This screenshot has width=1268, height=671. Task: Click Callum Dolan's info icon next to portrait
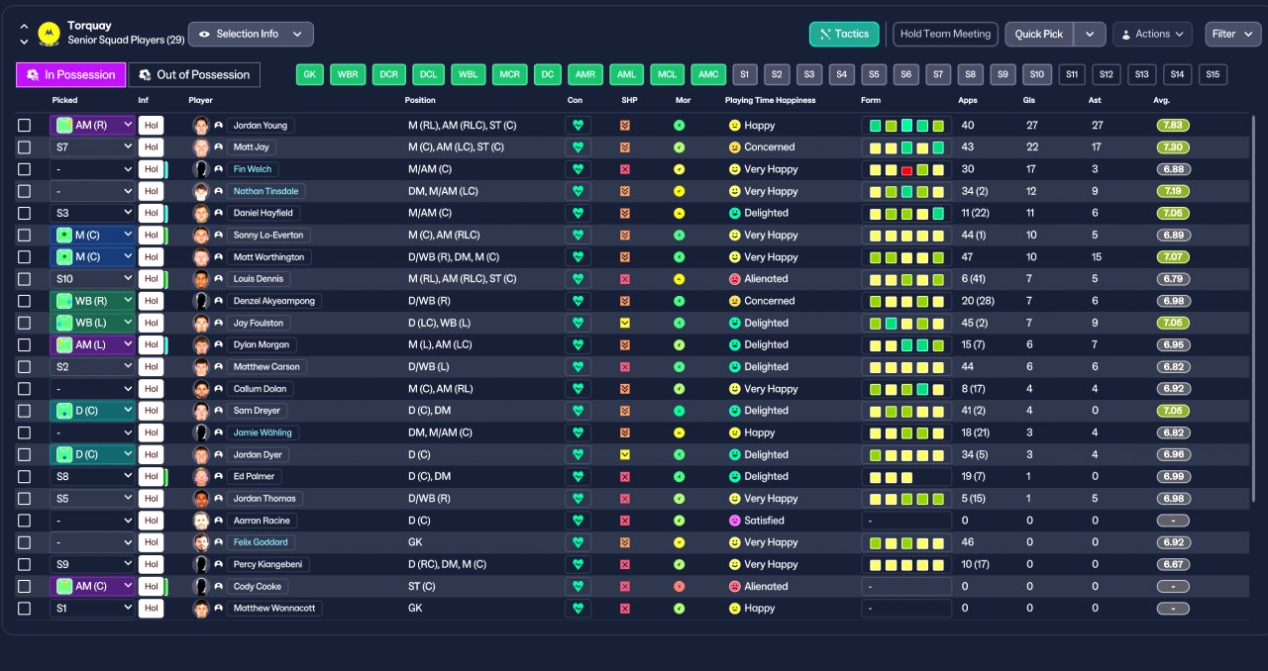click(218, 389)
